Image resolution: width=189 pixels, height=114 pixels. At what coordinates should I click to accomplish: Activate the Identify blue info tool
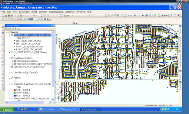click(x=147, y=15)
